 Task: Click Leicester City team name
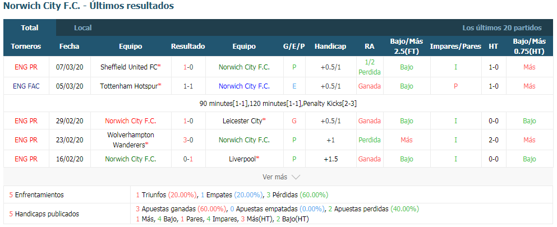point(244,121)
